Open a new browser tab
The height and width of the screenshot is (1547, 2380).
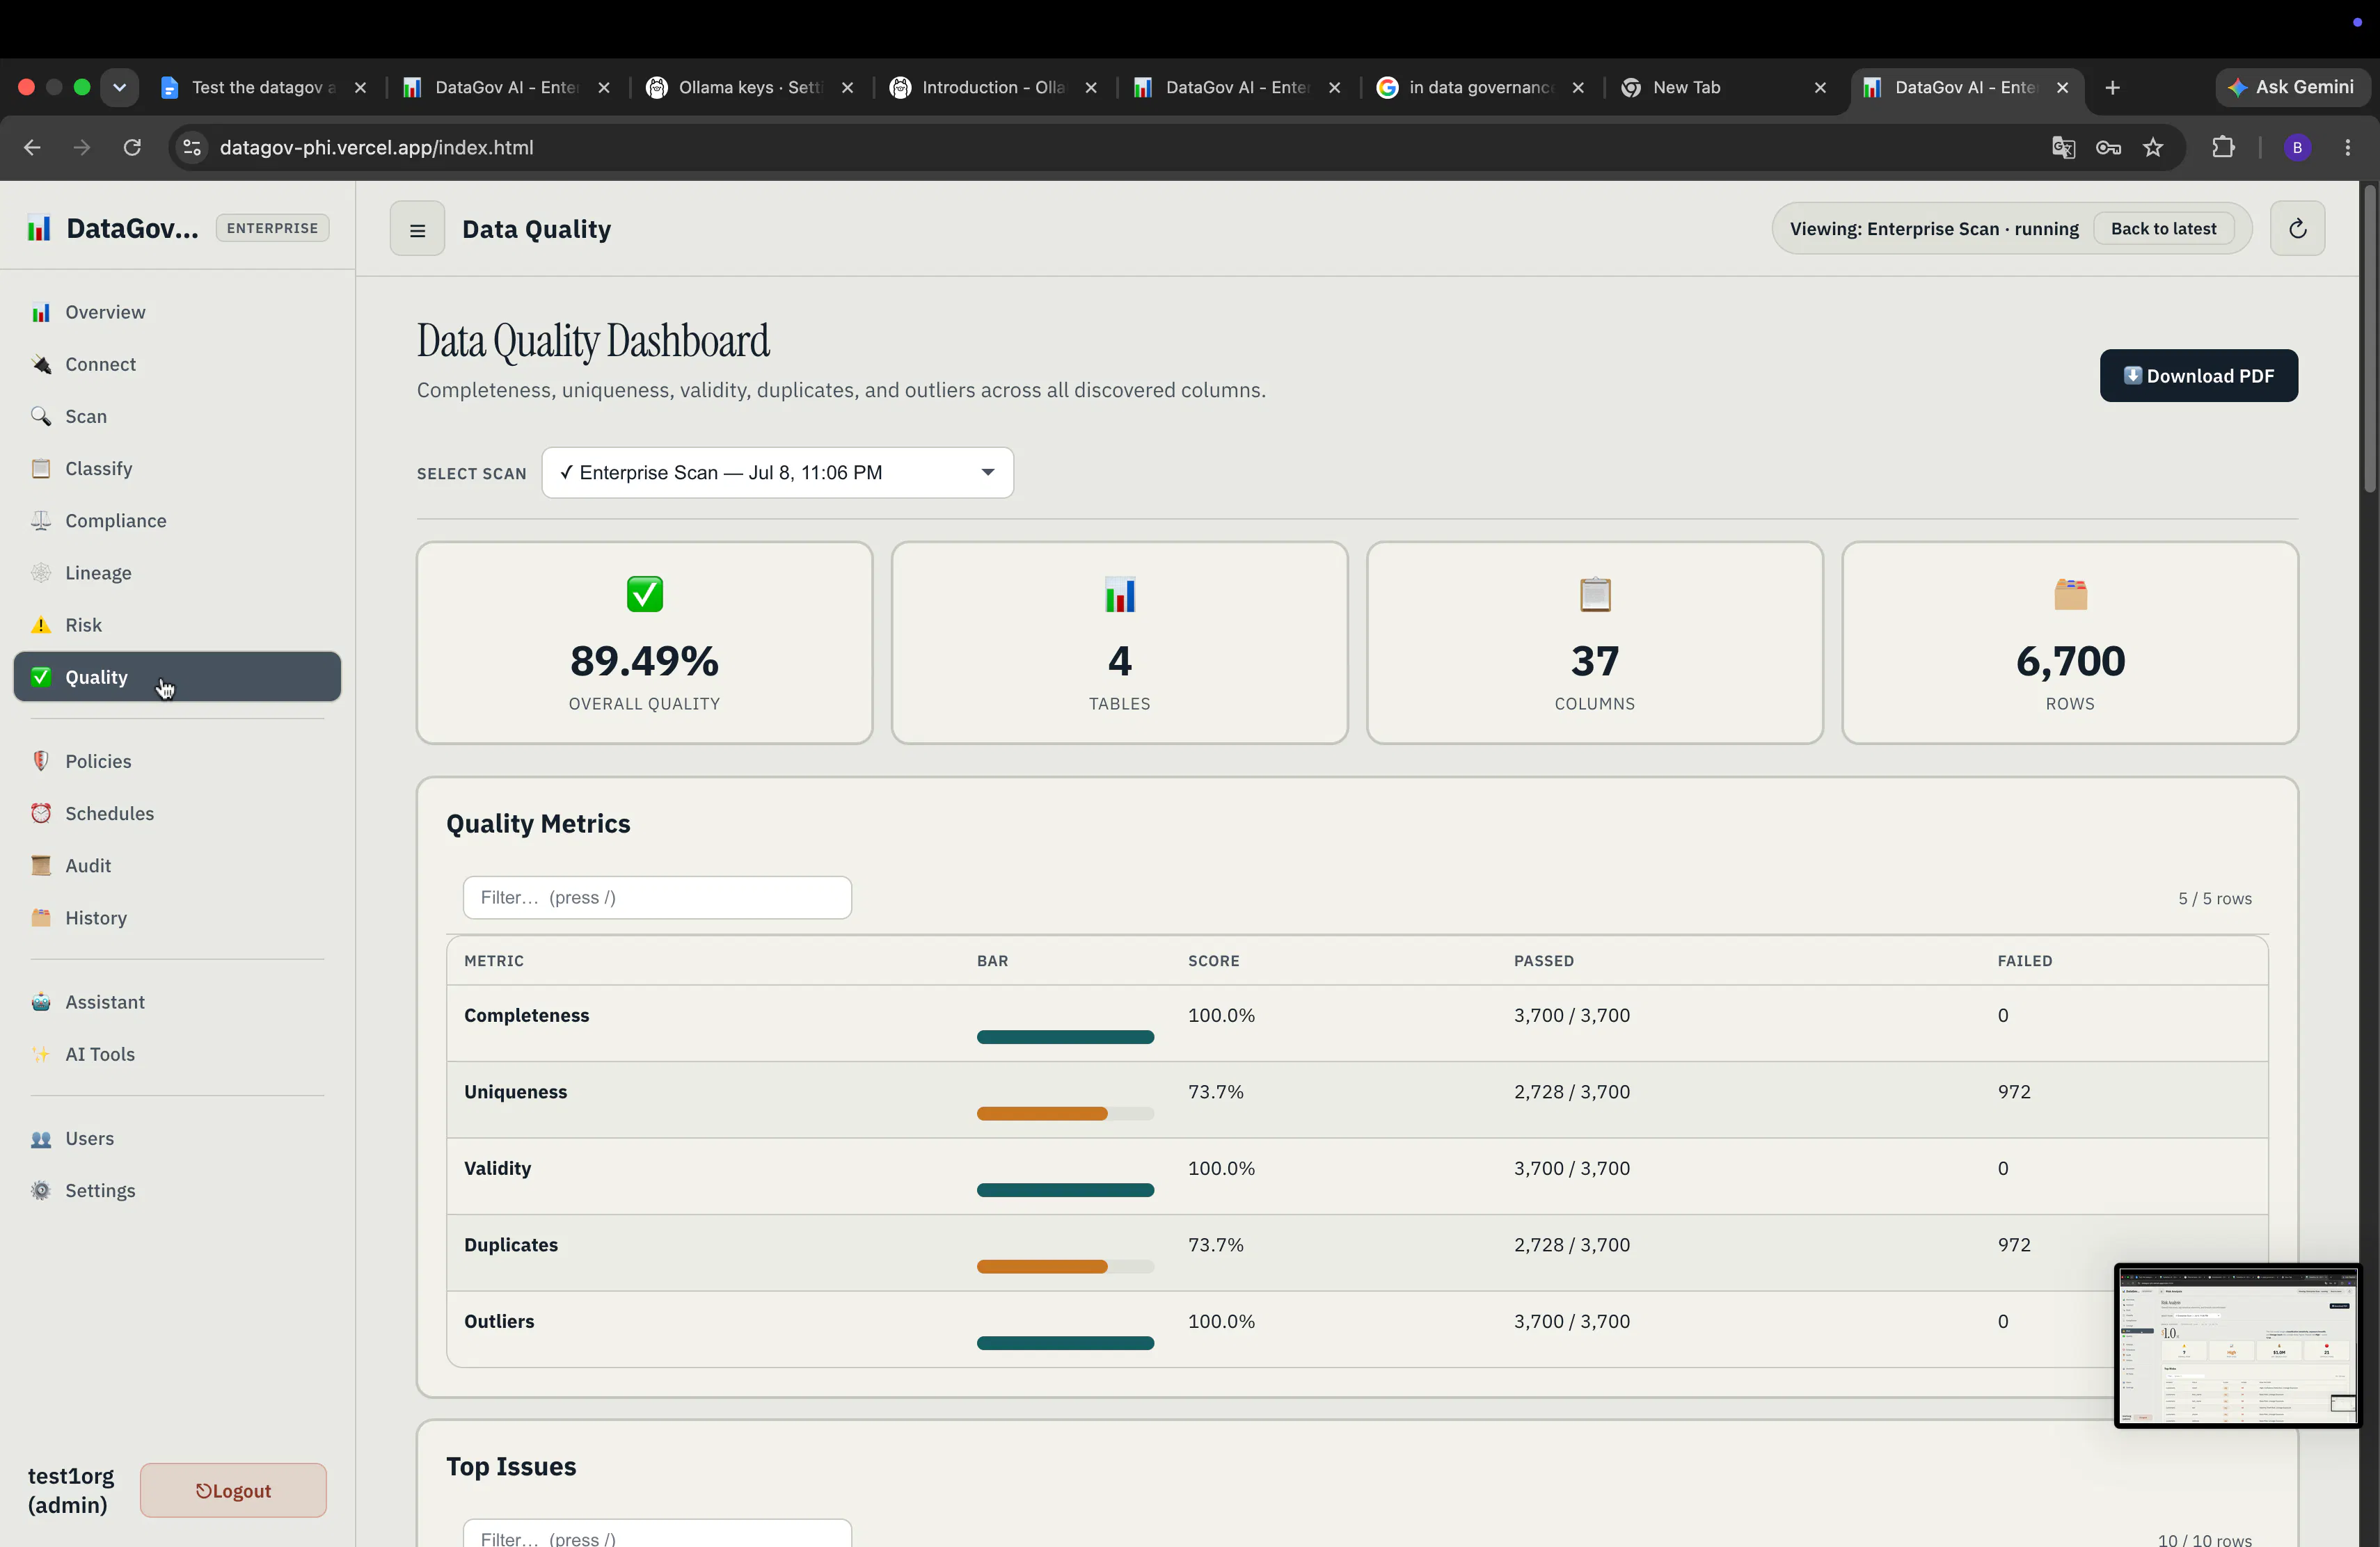[2112, 88]
